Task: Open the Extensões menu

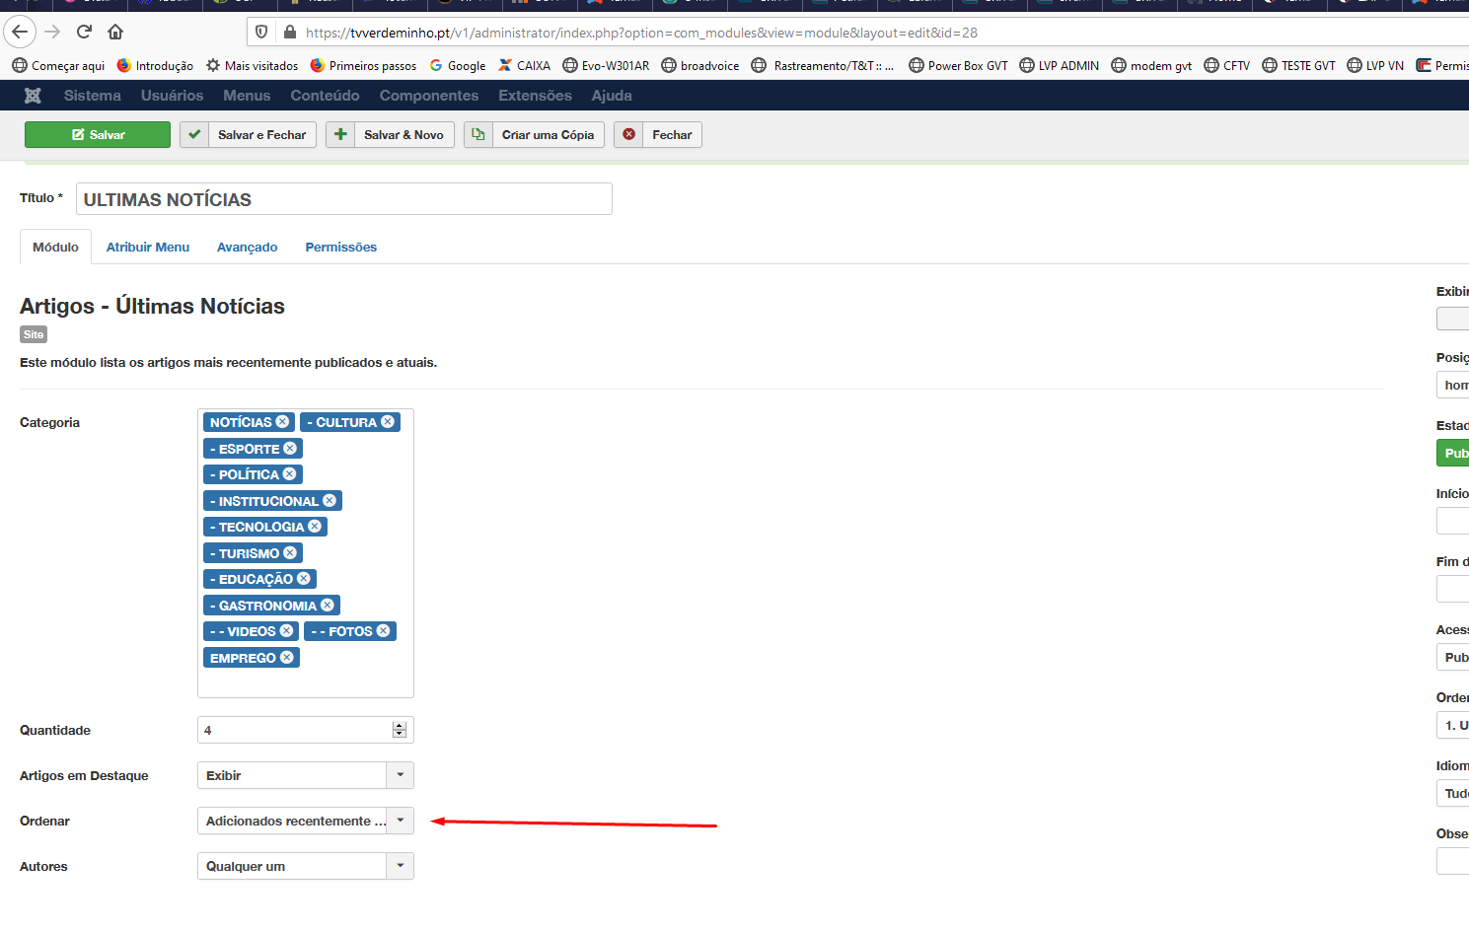Action: [535, 96]
